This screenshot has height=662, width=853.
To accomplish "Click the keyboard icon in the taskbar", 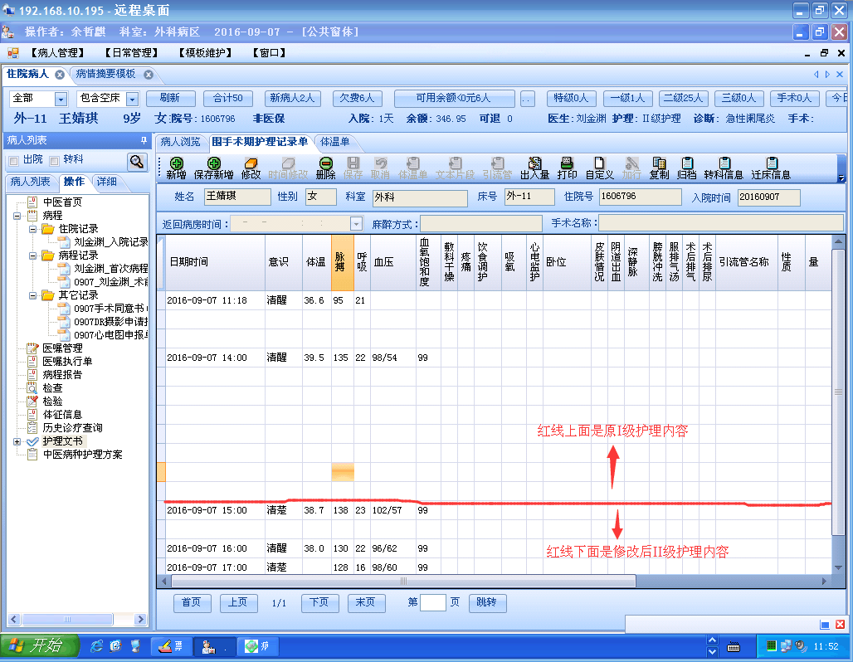I will click(734, 647).
